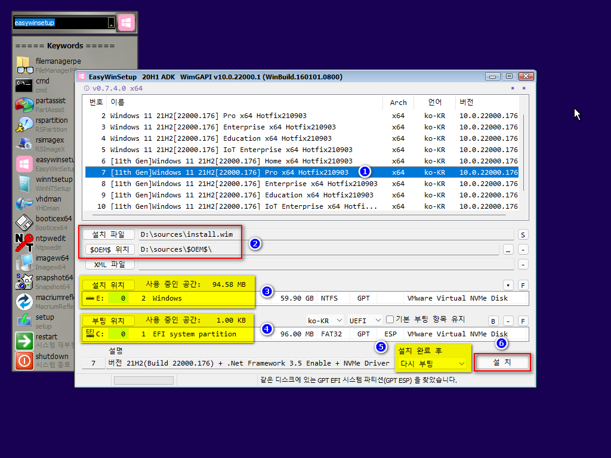Select row 4 Windows 11 Education x64

tap(301, 138)
